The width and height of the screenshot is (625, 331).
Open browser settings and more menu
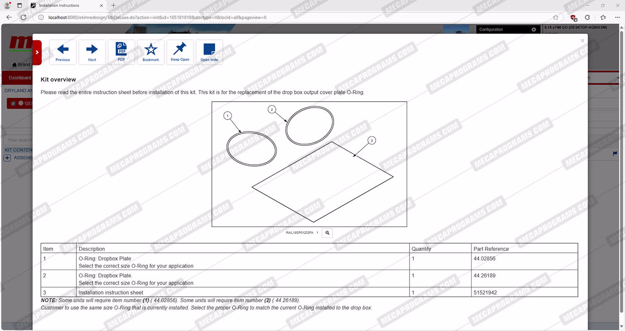click(618, 17)
